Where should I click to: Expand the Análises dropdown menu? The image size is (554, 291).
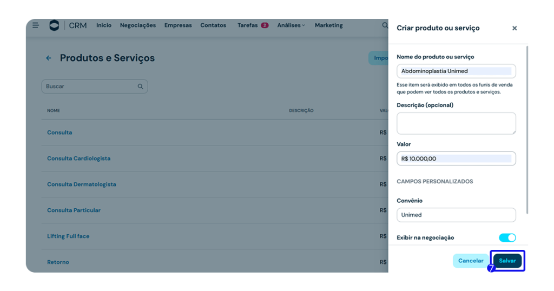coord(291,25)
